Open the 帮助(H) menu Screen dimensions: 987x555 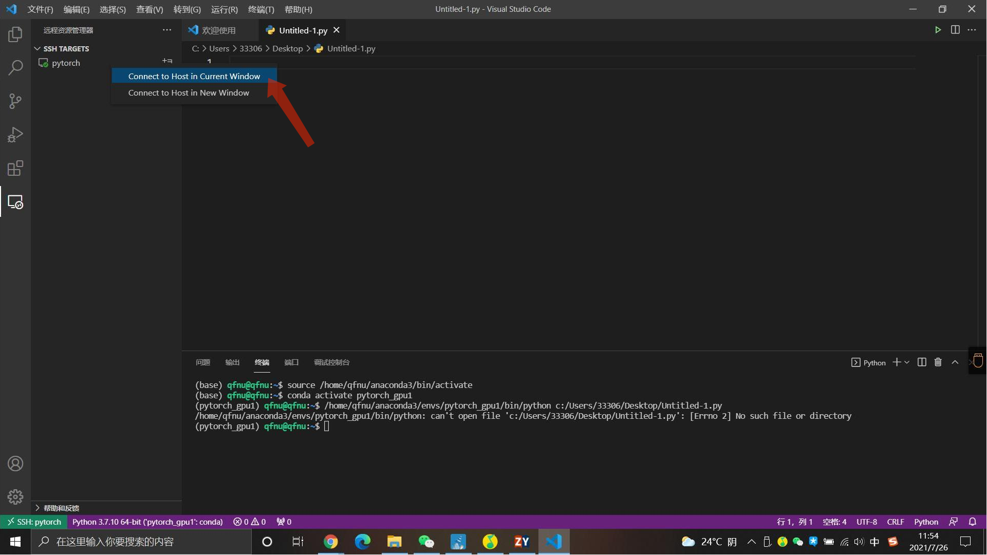(x=299, y=9)
